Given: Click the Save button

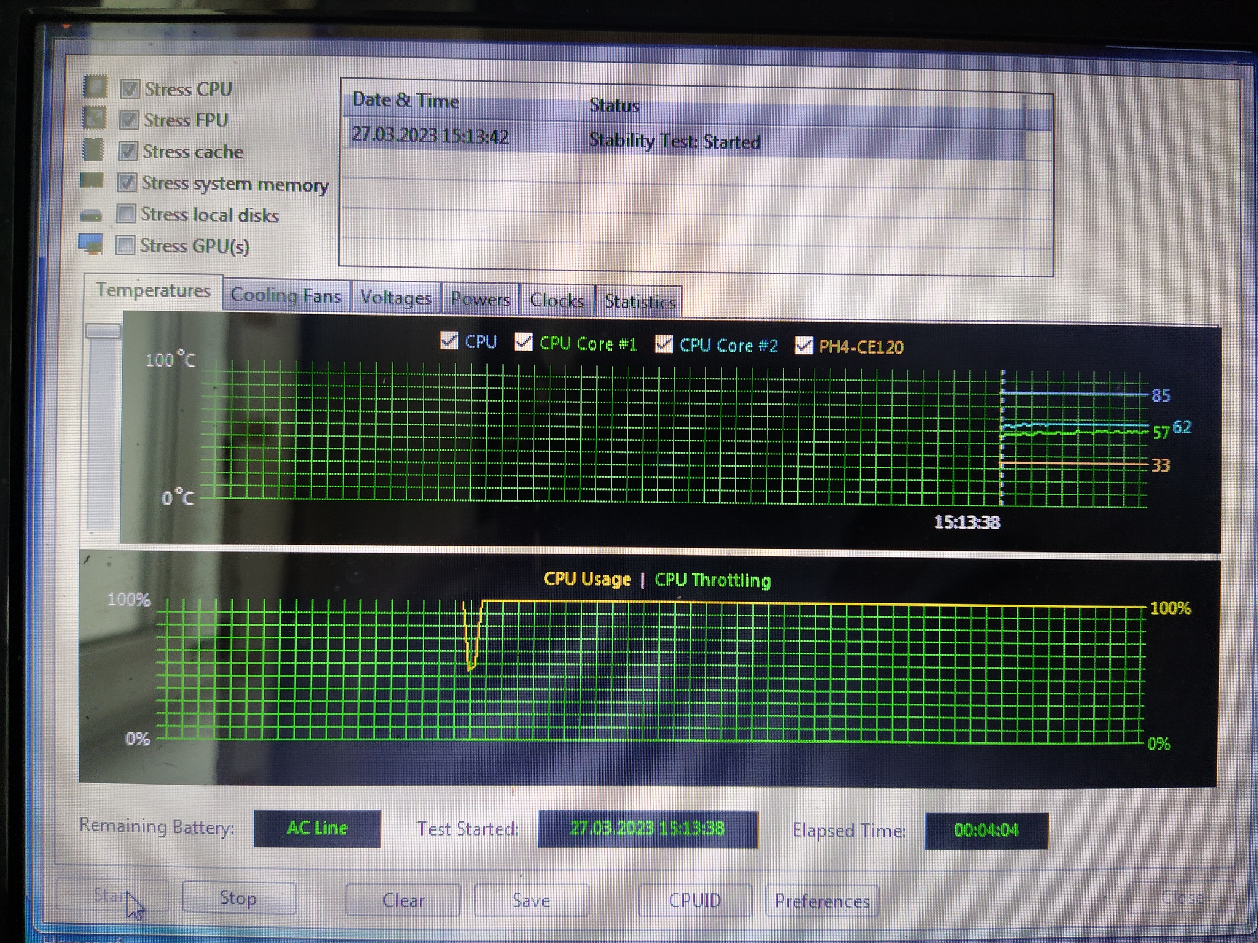Looking at the screenshot, I should pos(531,901).
